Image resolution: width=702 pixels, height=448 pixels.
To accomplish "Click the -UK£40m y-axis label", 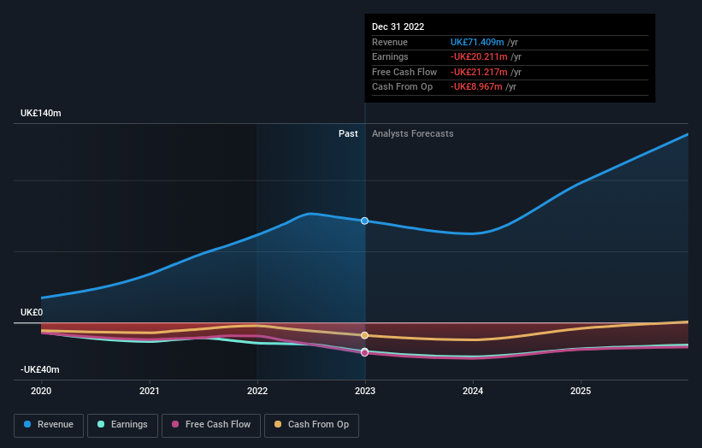I will (40, 369).
